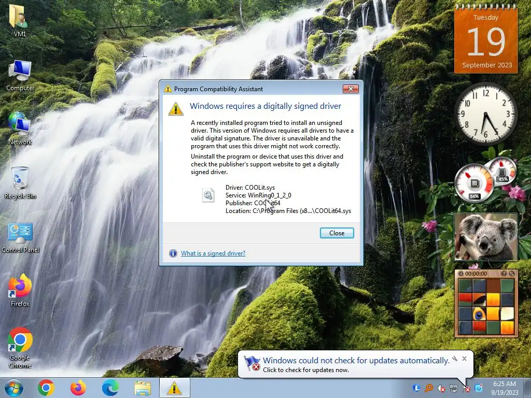Click the wrench icon on the update balloon
Screen dimensions: 531x398
(x=455, y=359)
